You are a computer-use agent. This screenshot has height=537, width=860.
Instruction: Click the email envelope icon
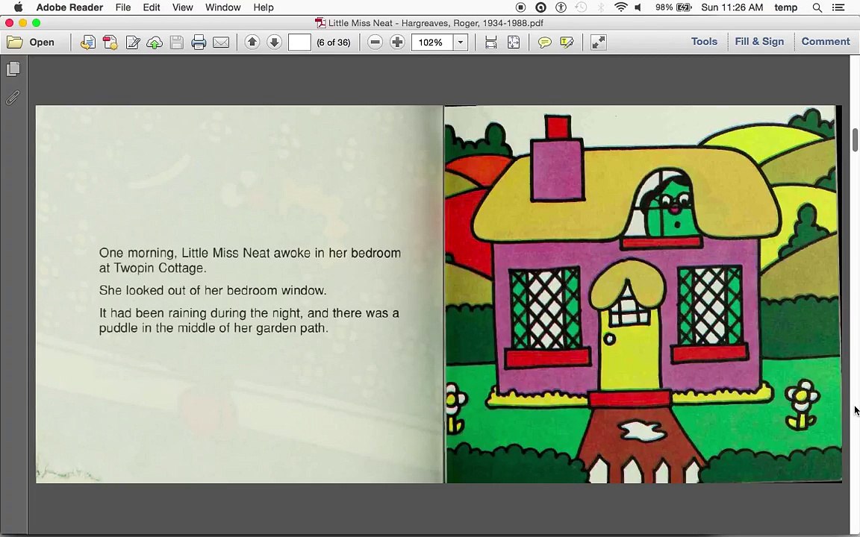point(221,43)
